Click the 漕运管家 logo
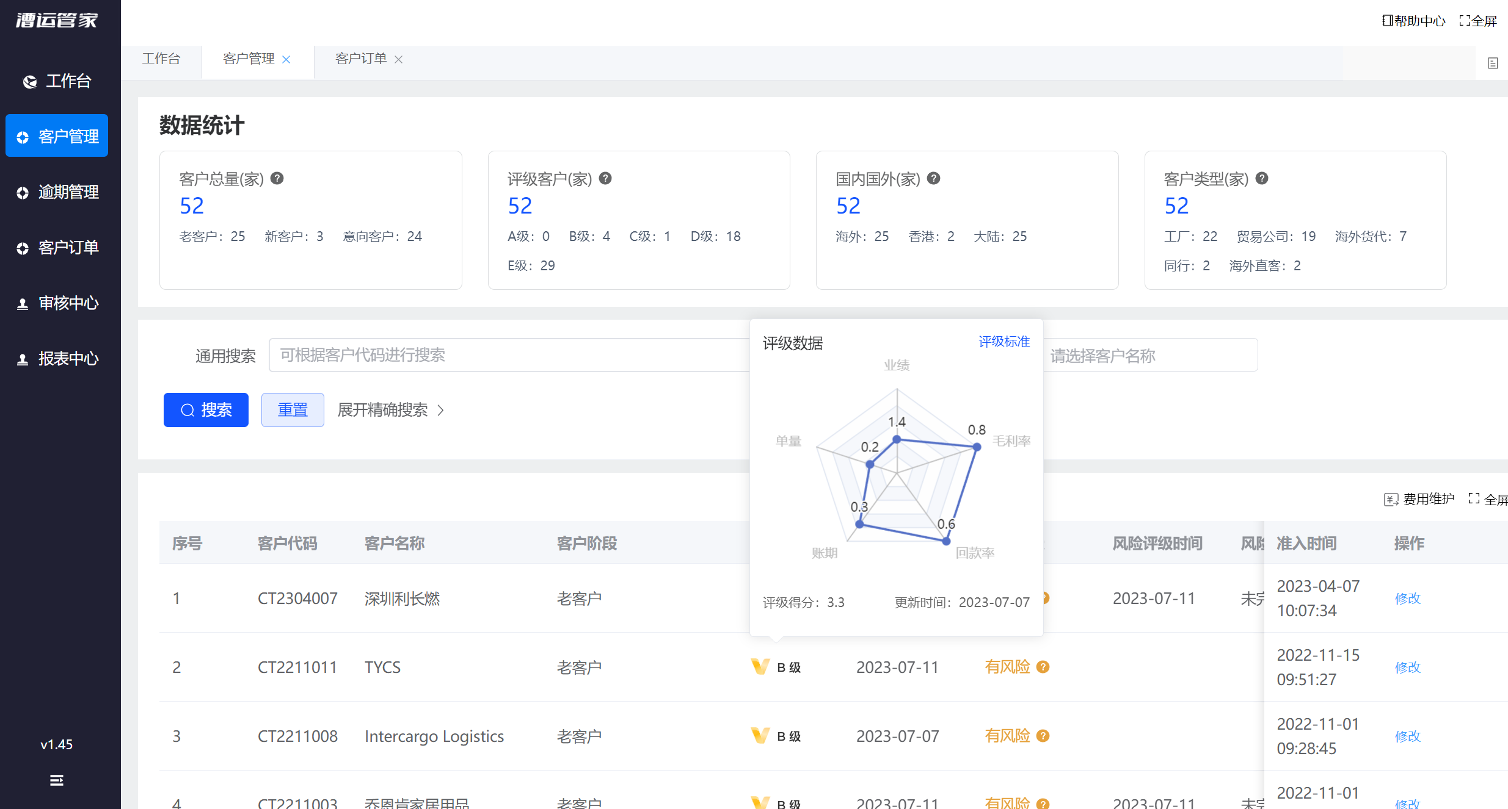Screen dimensions: 1508x809 point(57,20)
